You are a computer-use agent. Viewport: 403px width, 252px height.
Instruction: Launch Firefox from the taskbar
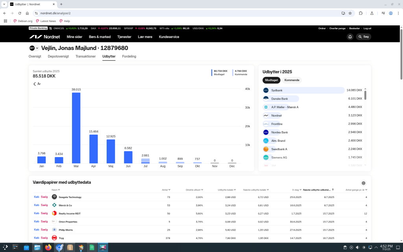pos(48,248)
